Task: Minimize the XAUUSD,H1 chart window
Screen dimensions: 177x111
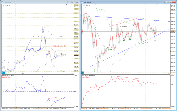Action: click(69, 2)
